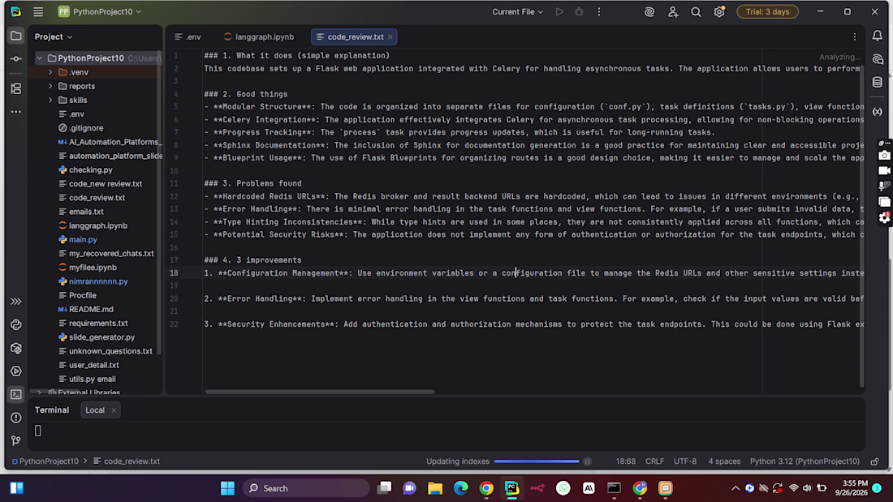Viewport: 893px width, 502px height.
Task: Show the Notifications bell panel
Action: (877, 36)
